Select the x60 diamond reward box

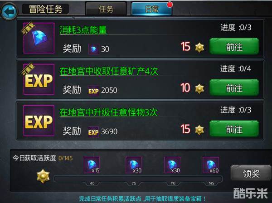pos(211,165)
